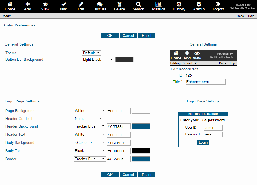Click the bottom Cancel button
The image size is (257, 185).
coord(128,175)
